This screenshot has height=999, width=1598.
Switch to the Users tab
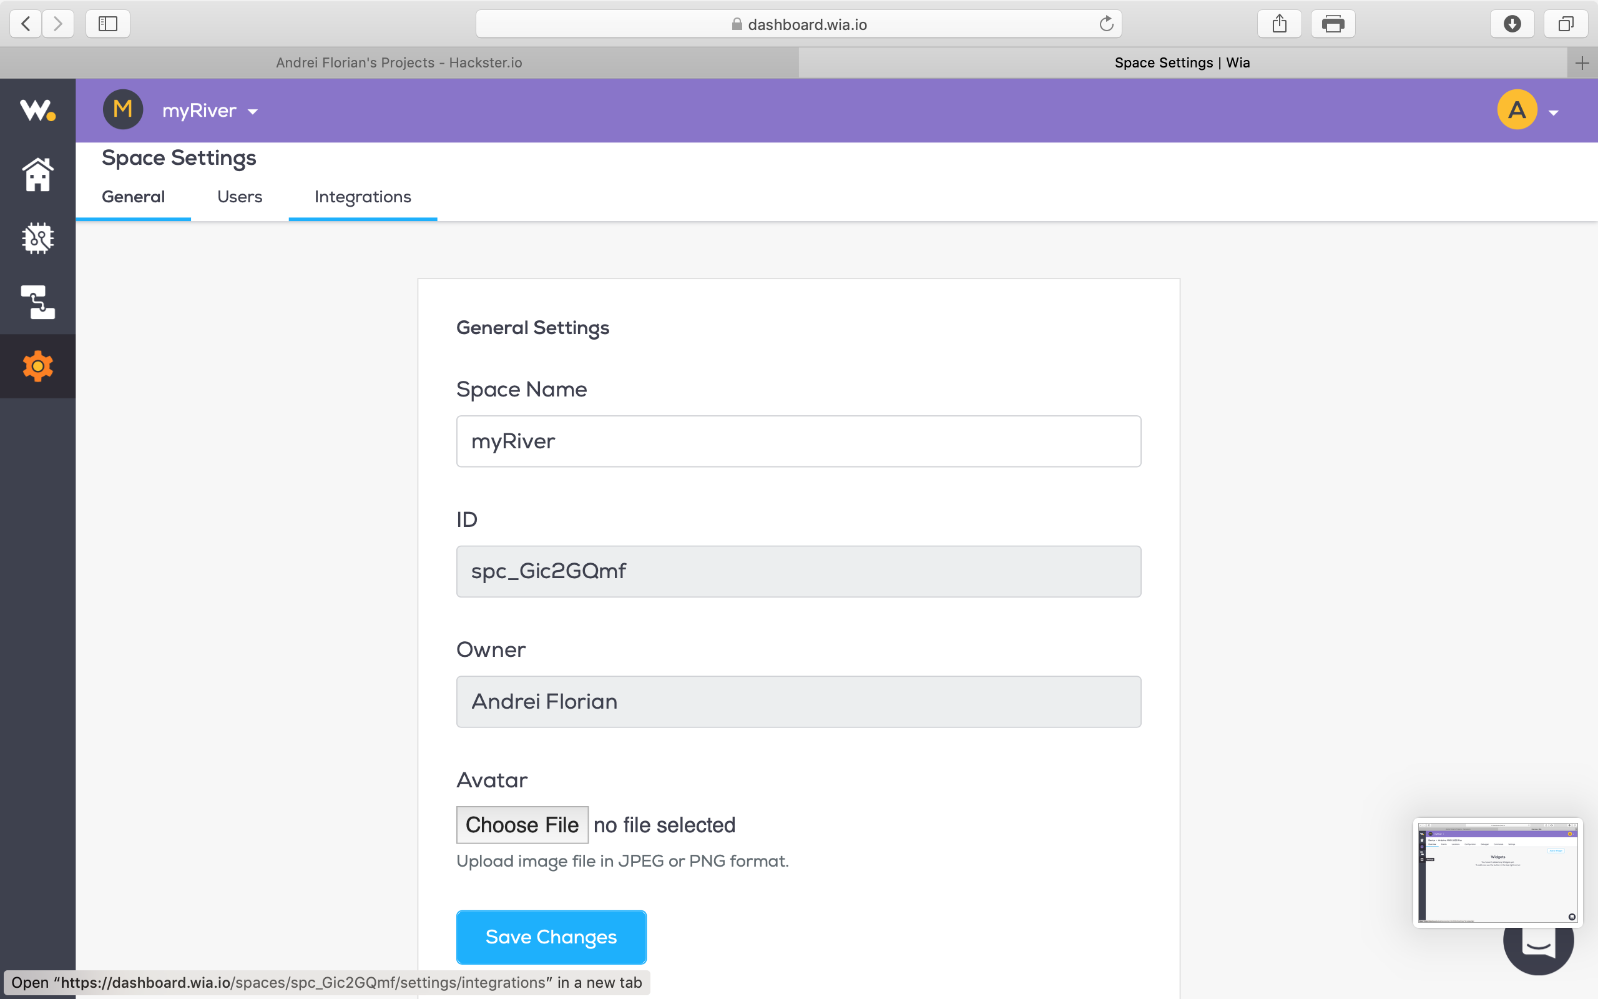(240, 197)
